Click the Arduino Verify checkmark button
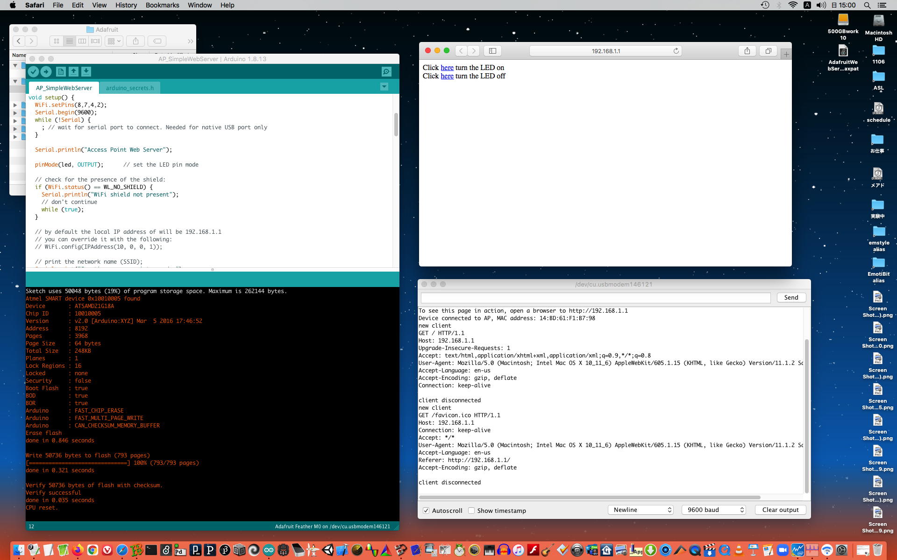897x560 pixels. click(33, 71)
